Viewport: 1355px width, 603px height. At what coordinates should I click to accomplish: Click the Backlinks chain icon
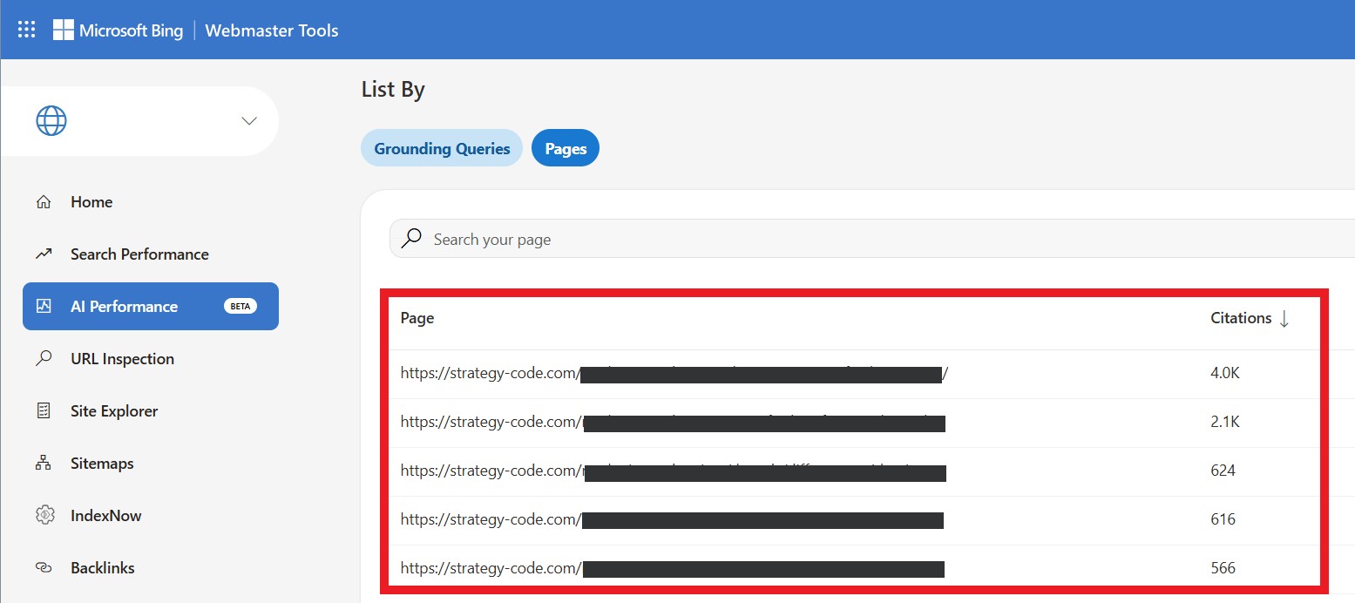pyautogui.click(x=43, y=568)
